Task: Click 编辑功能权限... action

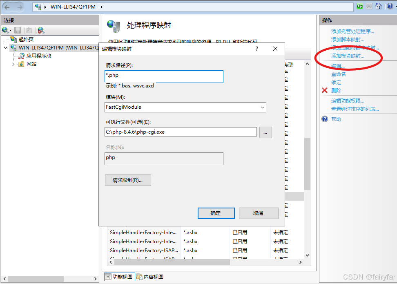Action: click(348, 101)
